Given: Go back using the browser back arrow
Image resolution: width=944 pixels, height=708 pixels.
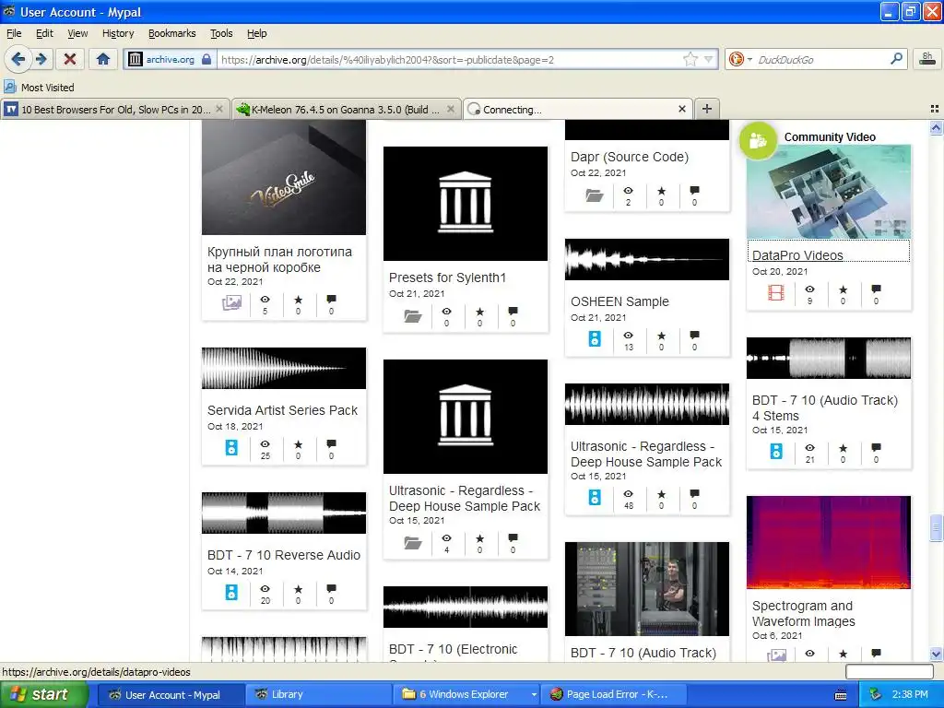Looking at the screenshot, I should tap(18, 59).
